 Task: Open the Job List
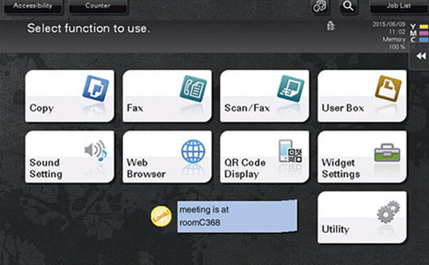pos(398,6)
